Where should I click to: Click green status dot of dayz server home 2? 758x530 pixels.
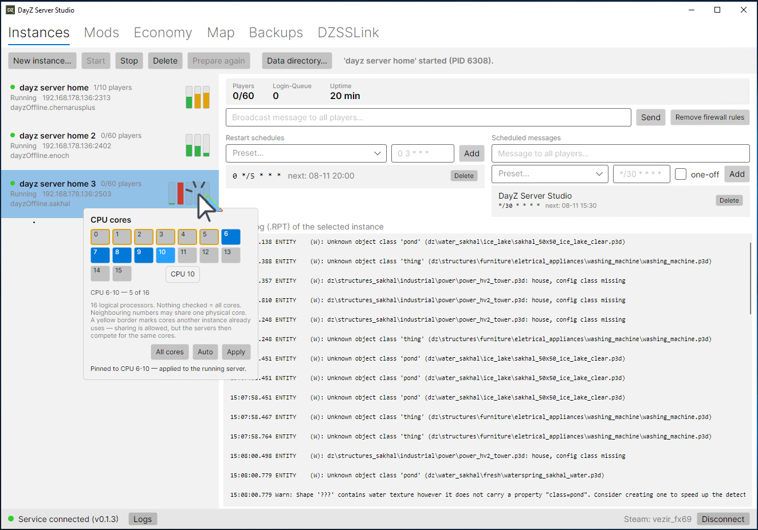tap(13, 135)
